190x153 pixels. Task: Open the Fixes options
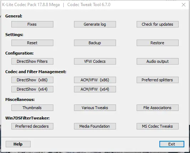point(32,24)
